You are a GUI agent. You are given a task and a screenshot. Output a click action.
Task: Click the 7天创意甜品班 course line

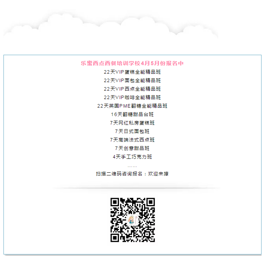132,148
